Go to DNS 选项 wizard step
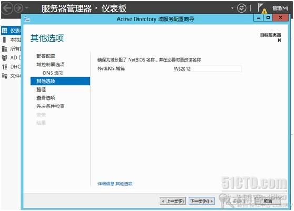Viewport: 294px width, 211px height. [53, 73]
